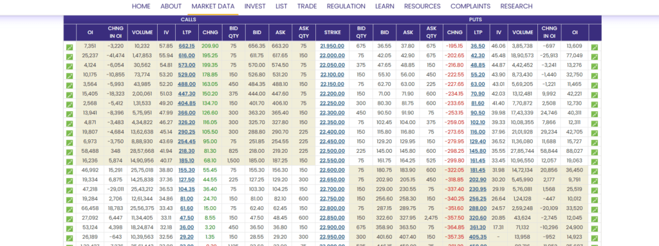Select the calls VOLUME column header
Screen dimensions: 659x246
pos(142,32)
